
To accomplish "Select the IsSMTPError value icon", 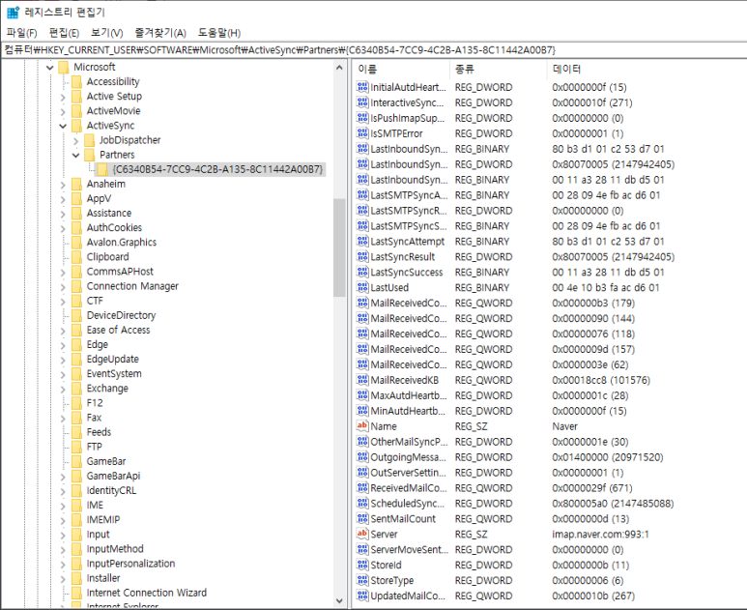I will pyautogui.click(x=362, y=133).
